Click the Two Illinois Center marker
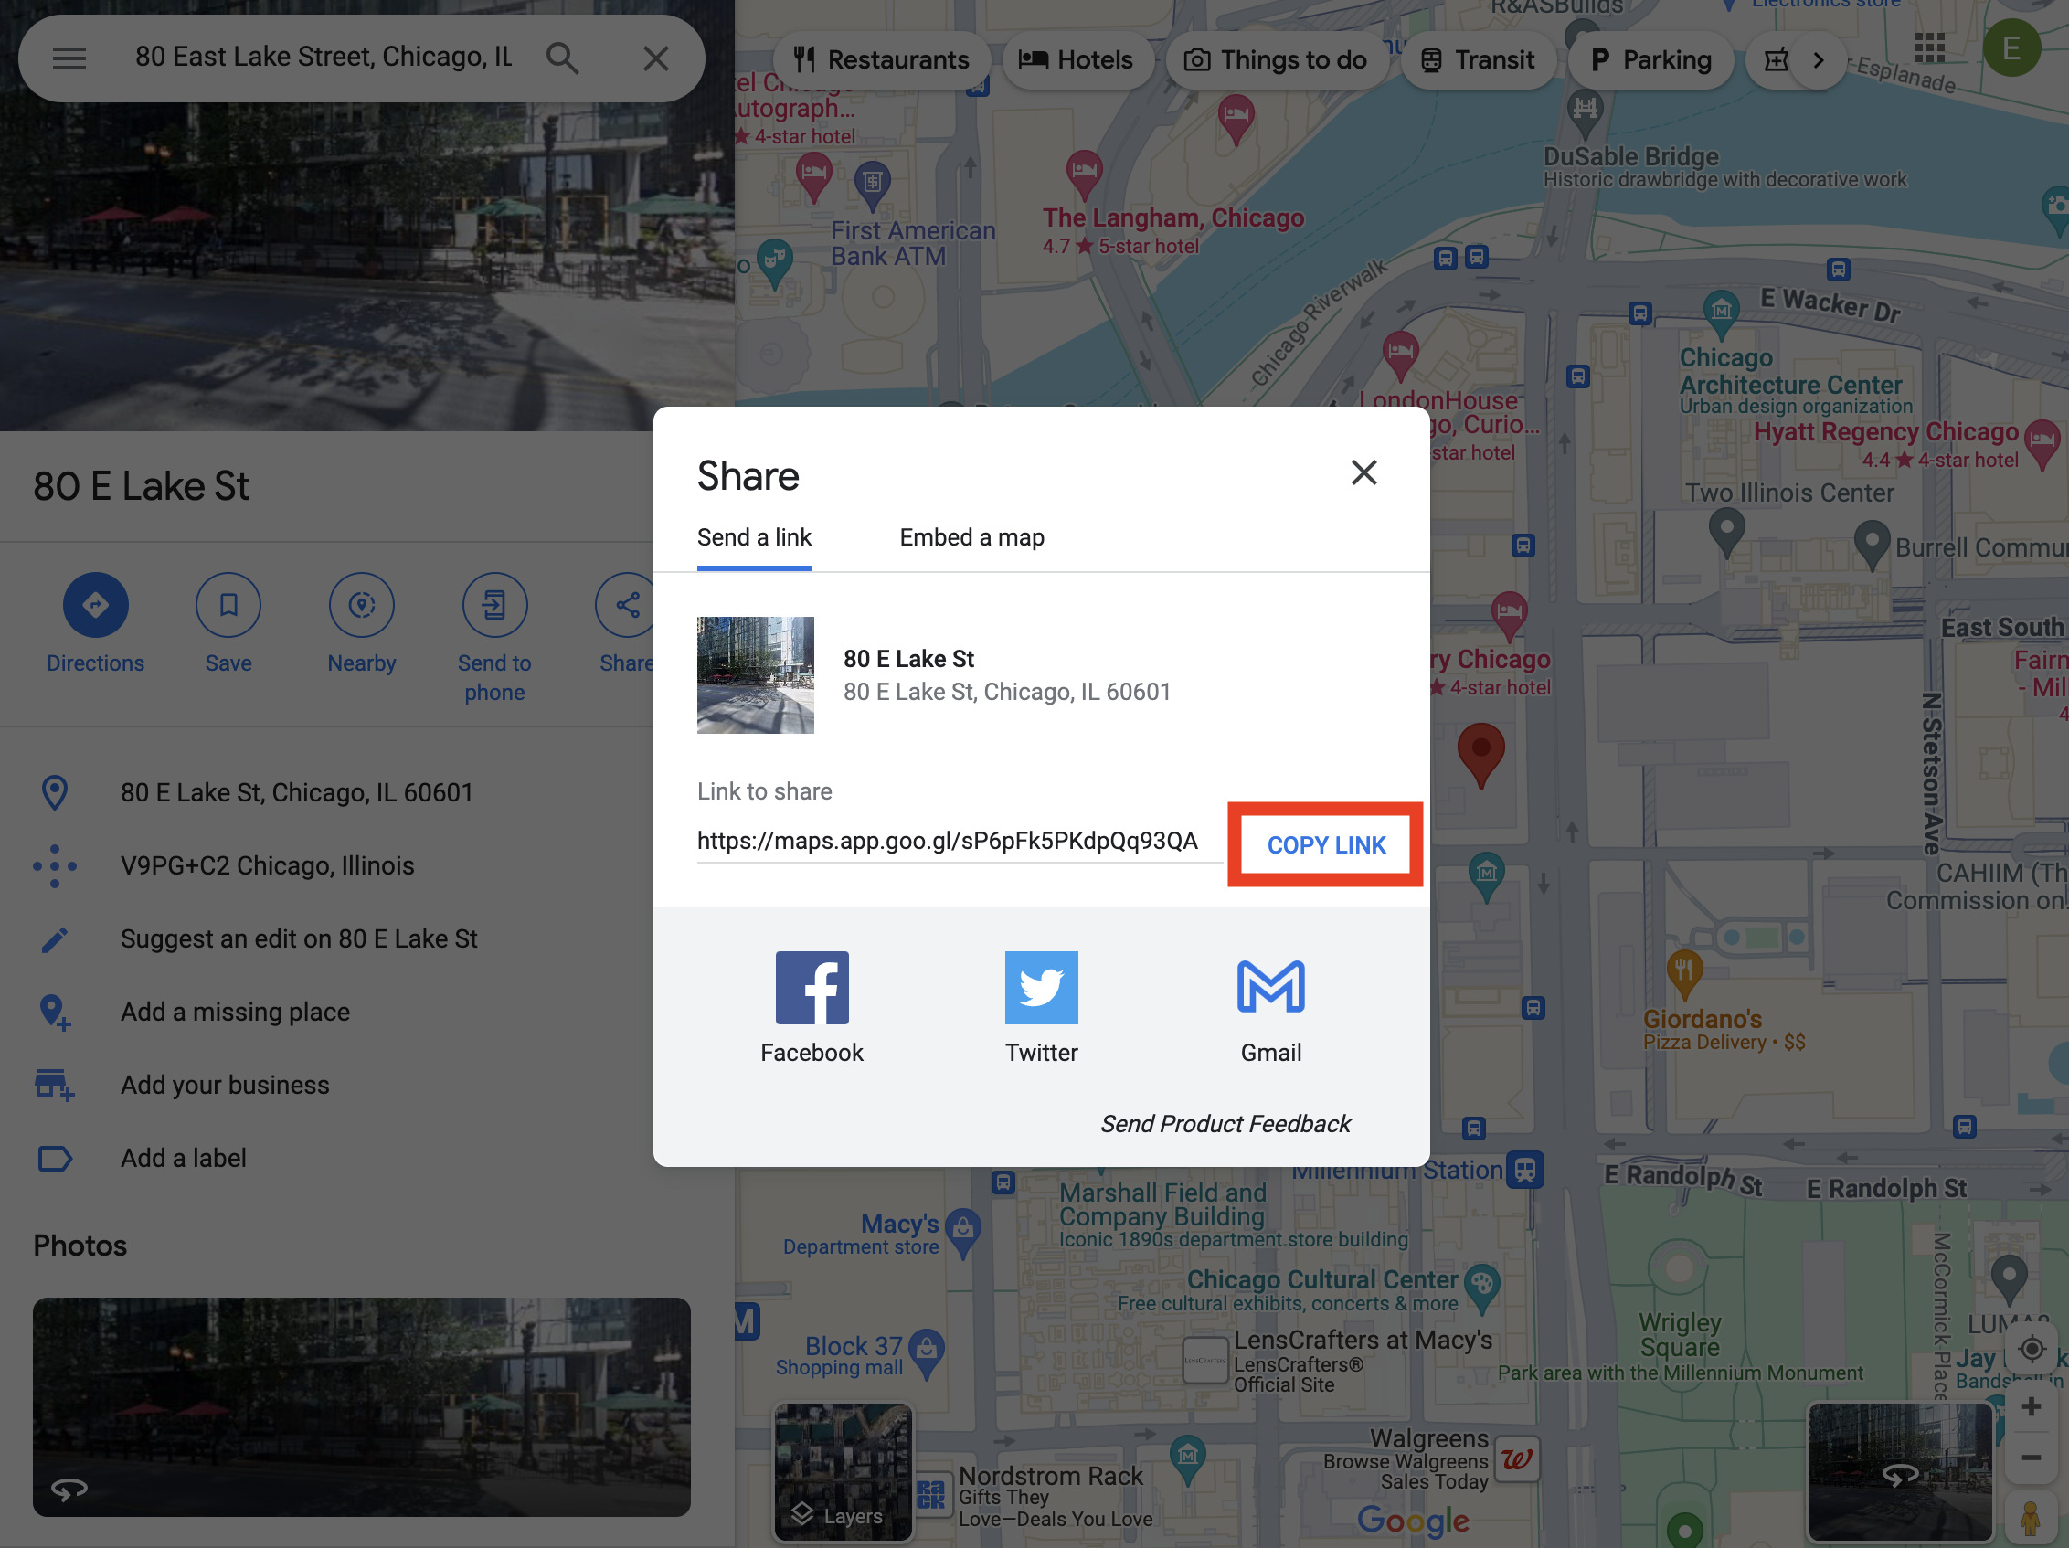The image size is (2069, 1548). (1726, 530)
